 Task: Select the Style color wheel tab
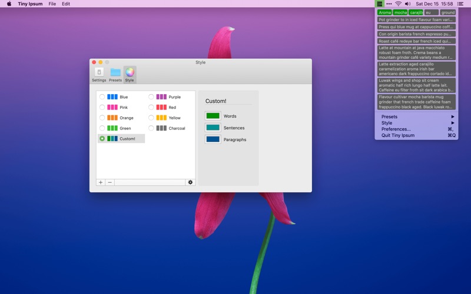(130, 75)
